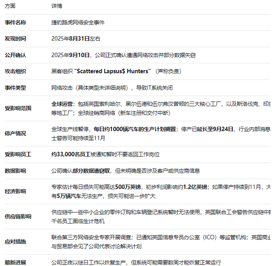Select the 发现时间 row label
The height and width of the screenshot is (266, 272).
click(x=15, y=38)
